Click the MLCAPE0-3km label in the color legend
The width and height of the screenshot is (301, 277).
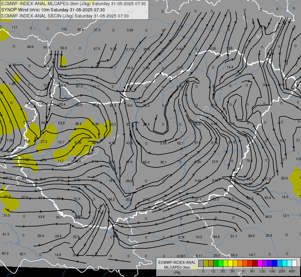(x=177, y=267)
